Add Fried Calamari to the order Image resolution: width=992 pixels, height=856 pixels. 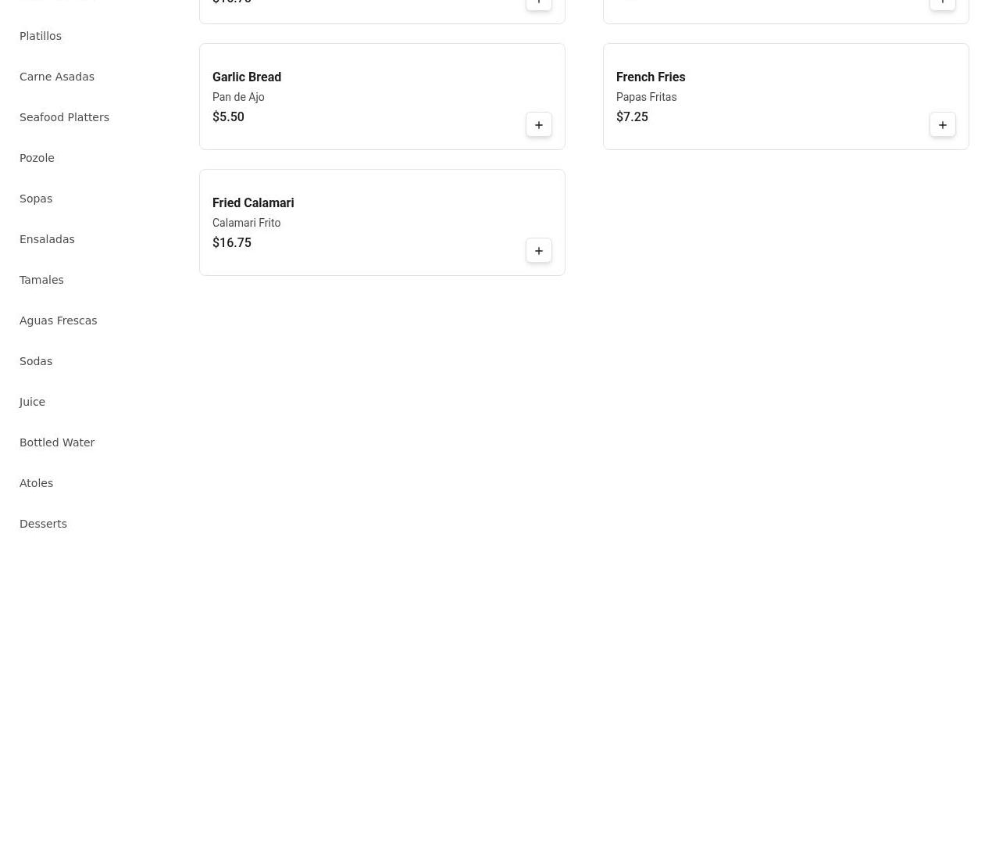[x=538, y=251]
